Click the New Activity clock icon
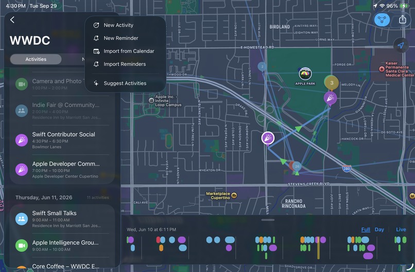The width and height of the screenshot is (415, 272). 96,25
